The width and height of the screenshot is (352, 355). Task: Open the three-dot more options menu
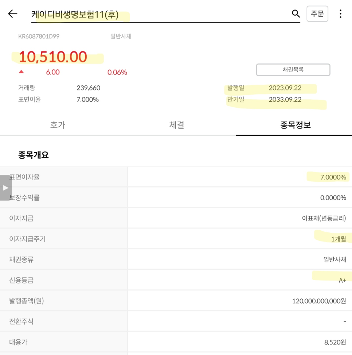340,14
